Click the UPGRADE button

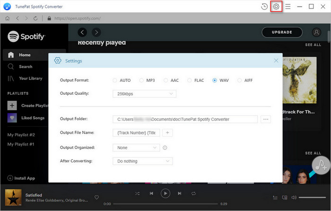282,32
